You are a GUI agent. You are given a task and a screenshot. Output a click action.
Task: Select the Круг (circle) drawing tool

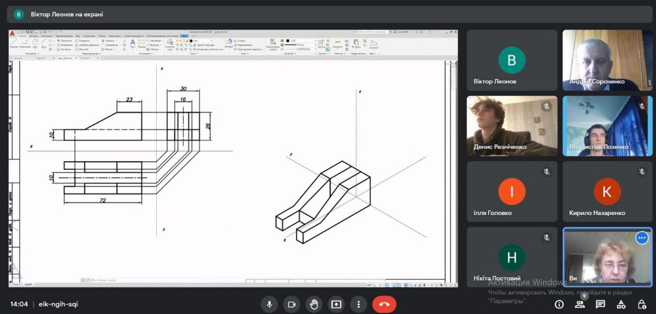coord(35,43)
